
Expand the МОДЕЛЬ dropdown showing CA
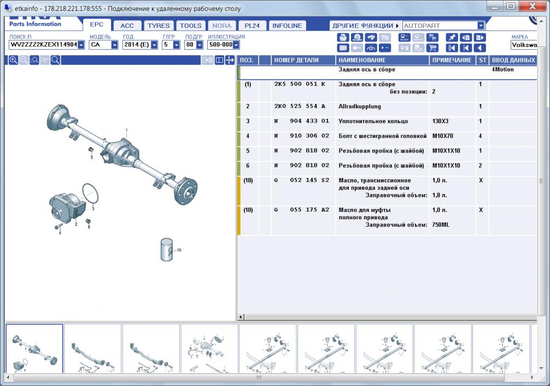[x=114, y=45]
